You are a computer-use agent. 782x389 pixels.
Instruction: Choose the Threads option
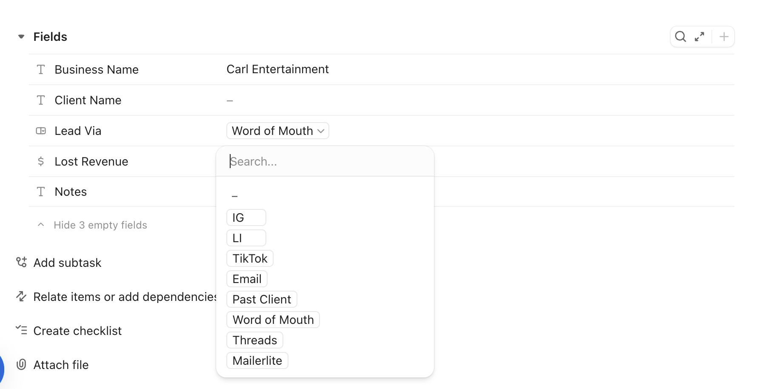pyautogui.click(x=255, y=340)
